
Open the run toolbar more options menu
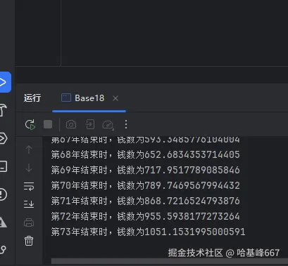(x=126, y=124)
